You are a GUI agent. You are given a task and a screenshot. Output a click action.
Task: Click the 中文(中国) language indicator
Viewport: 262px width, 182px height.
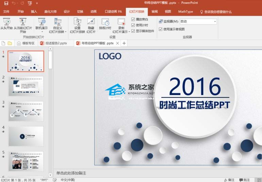[x=68, y=180]
